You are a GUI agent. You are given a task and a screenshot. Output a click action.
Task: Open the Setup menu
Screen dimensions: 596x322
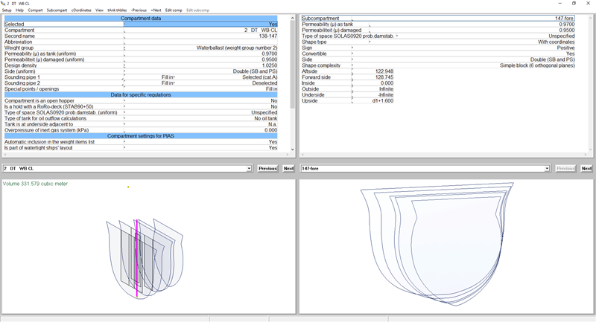[7, 10]
